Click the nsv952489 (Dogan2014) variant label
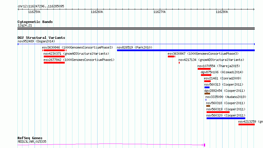 click(36, 41)
